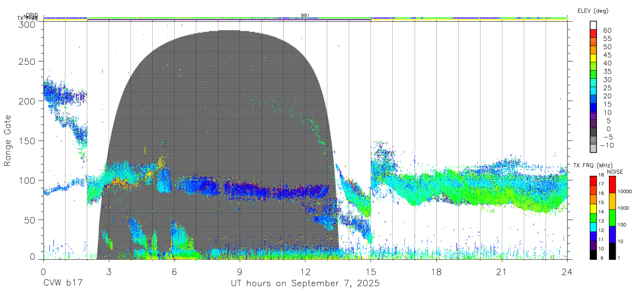Click the green-yellow frequency strip above the plot
This screenshot has height=294, width=638.
pos(305,18)
